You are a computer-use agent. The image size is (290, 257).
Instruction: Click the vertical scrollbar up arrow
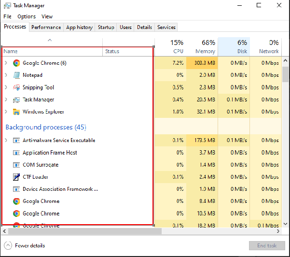tap(285, 60)
